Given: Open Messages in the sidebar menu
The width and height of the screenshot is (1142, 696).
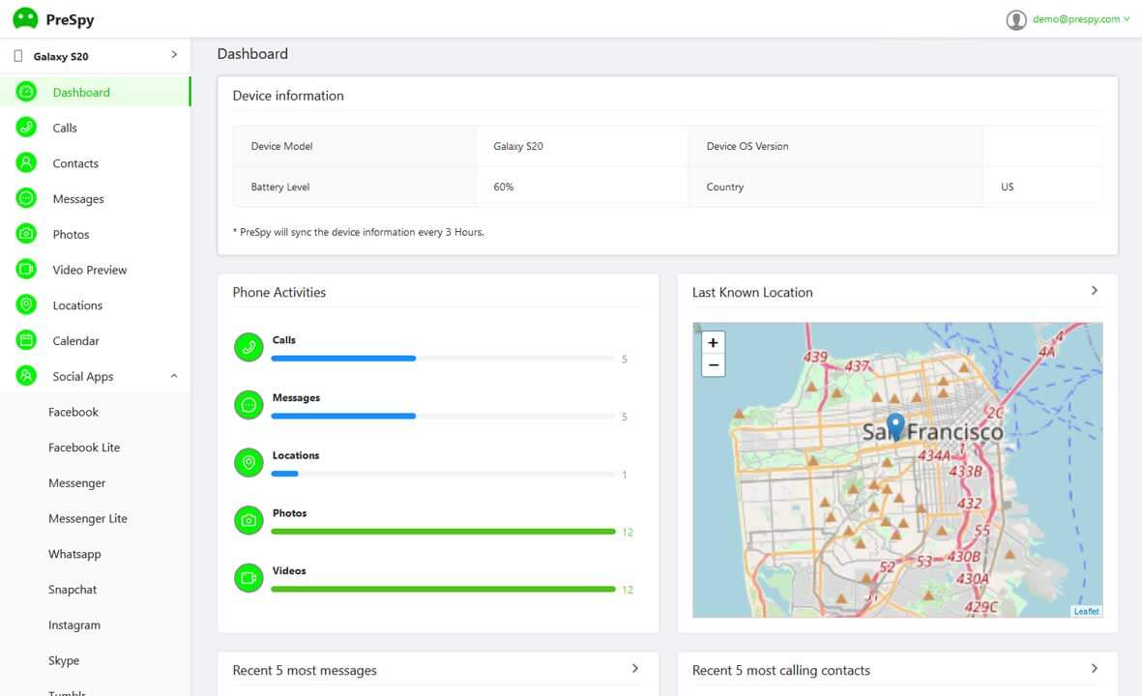Looking at the screenshot, I should pos(96,199).
